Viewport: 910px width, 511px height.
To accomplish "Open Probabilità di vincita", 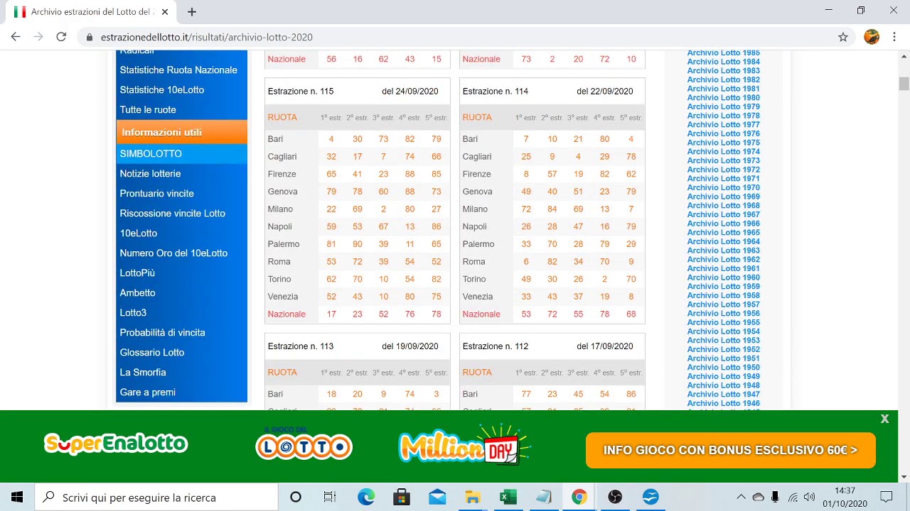I will pyautogui.click(x=162, y=332).
